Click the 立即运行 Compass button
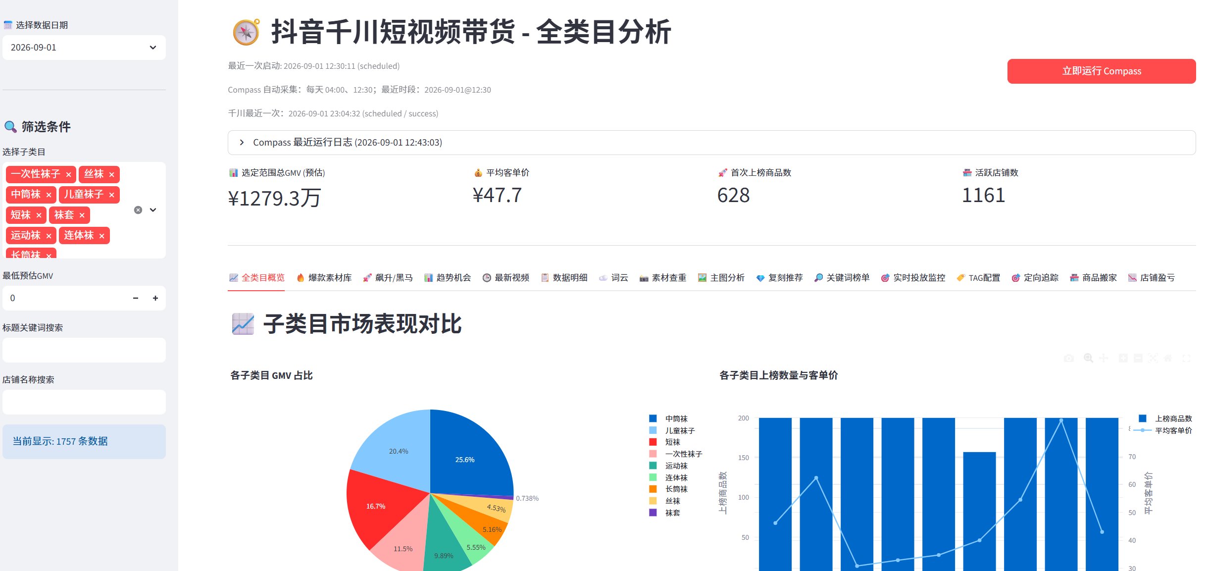 click(x=1102, y=71)
